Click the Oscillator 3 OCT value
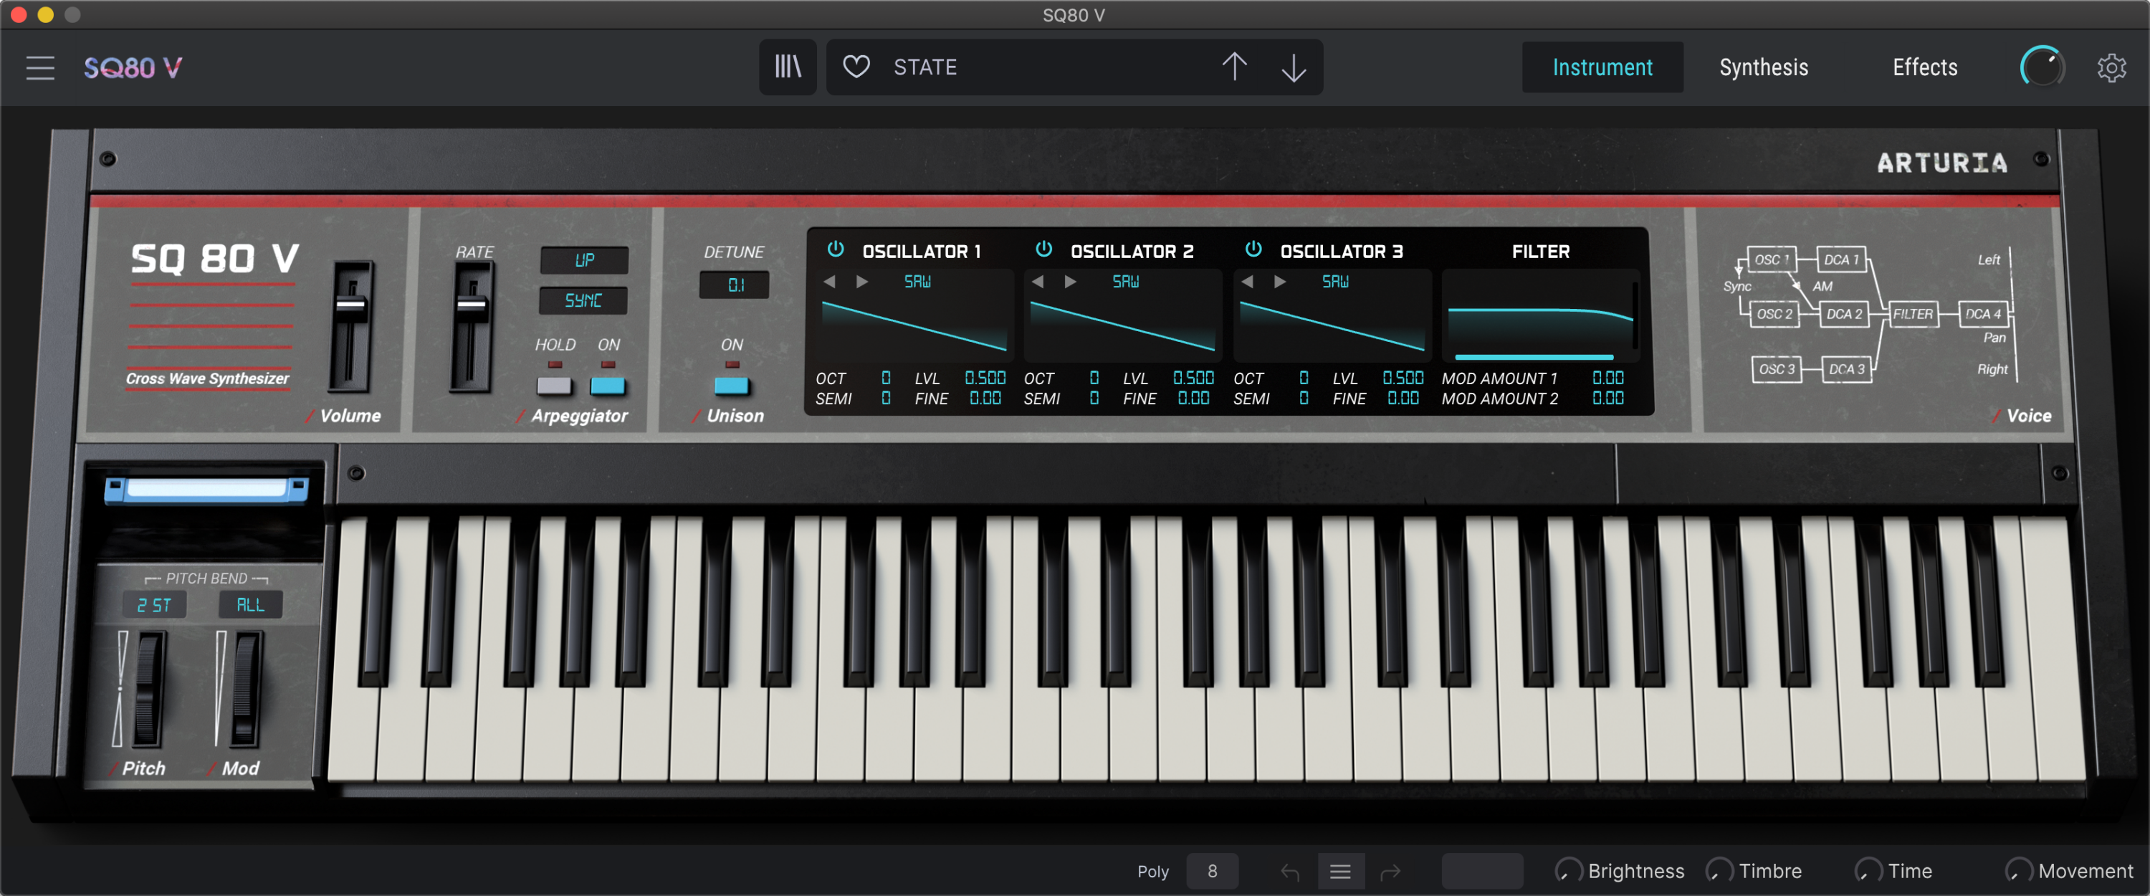 pyautogui.click(x=1304, y=378)
